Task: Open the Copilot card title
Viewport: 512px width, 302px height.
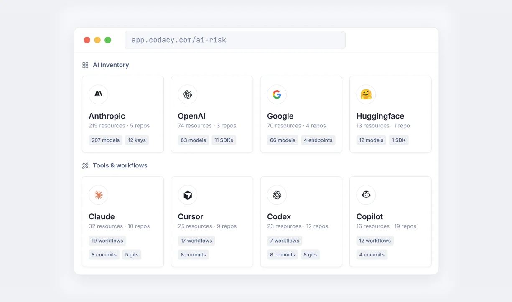Action: tap(370, 216)
